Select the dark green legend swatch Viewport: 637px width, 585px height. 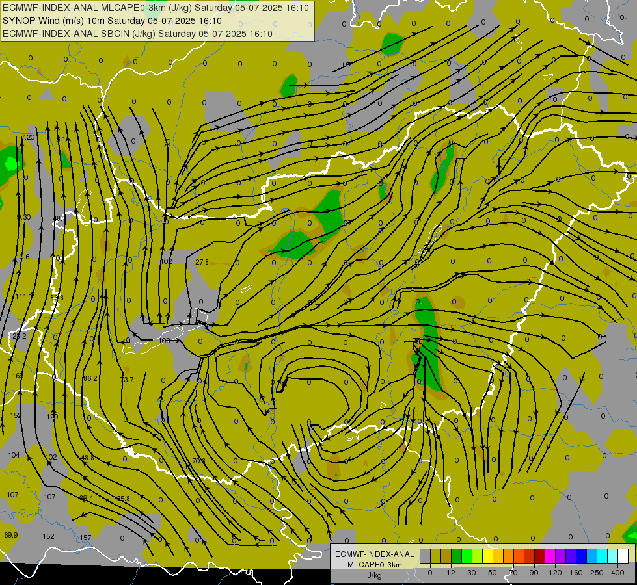(x=457, y=556)
